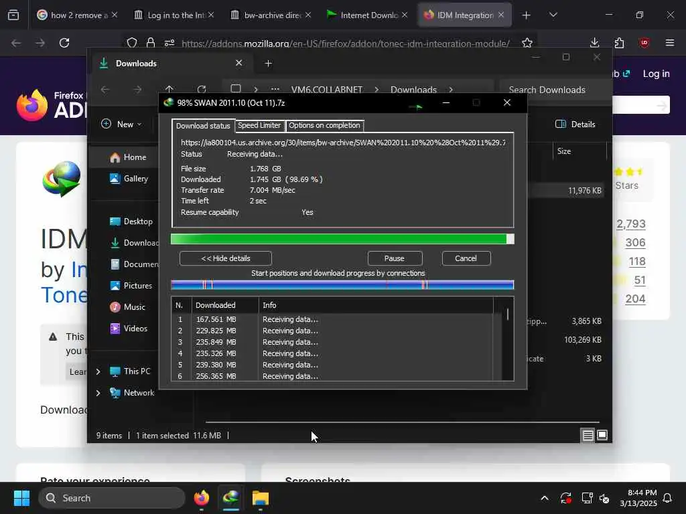686x514 pixels.
Task: Open Firefox downloads panel icon
Action: coord(595,43)
